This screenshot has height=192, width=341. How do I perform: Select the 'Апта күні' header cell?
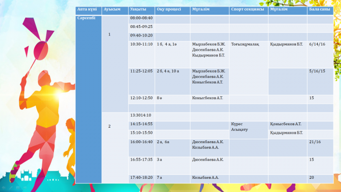click(89, 10)
